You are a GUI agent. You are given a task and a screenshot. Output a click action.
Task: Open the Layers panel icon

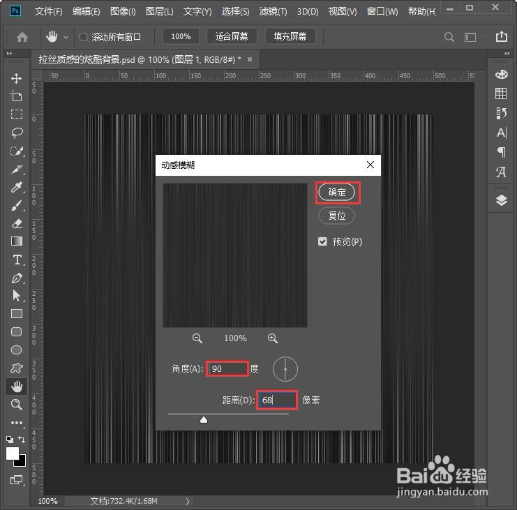502,200
